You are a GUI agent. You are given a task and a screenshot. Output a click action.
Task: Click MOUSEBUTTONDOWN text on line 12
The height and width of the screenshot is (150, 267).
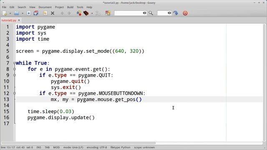click(x=121, y=93)
